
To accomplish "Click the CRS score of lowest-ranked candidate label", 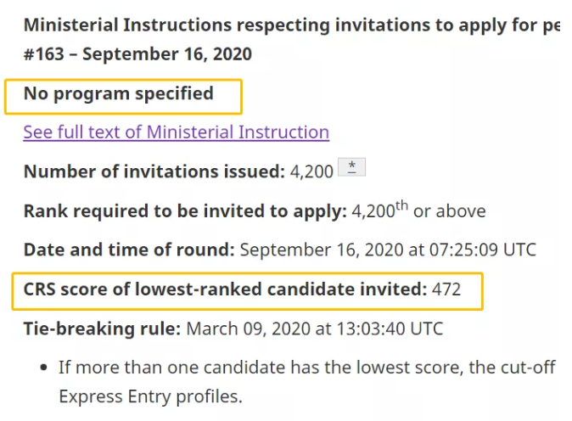I will (225, 289).
